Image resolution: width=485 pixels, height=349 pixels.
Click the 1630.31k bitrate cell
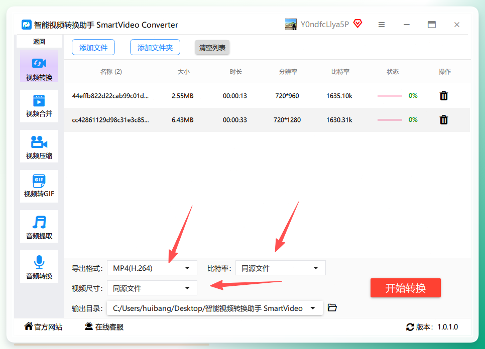click(339, 120)
